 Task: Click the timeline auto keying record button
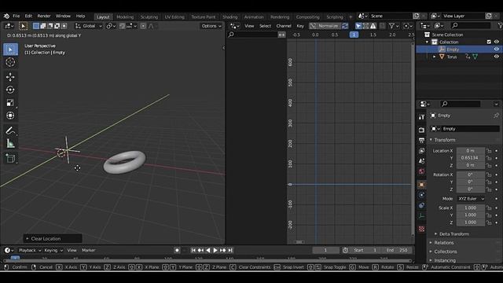point(177,250)
